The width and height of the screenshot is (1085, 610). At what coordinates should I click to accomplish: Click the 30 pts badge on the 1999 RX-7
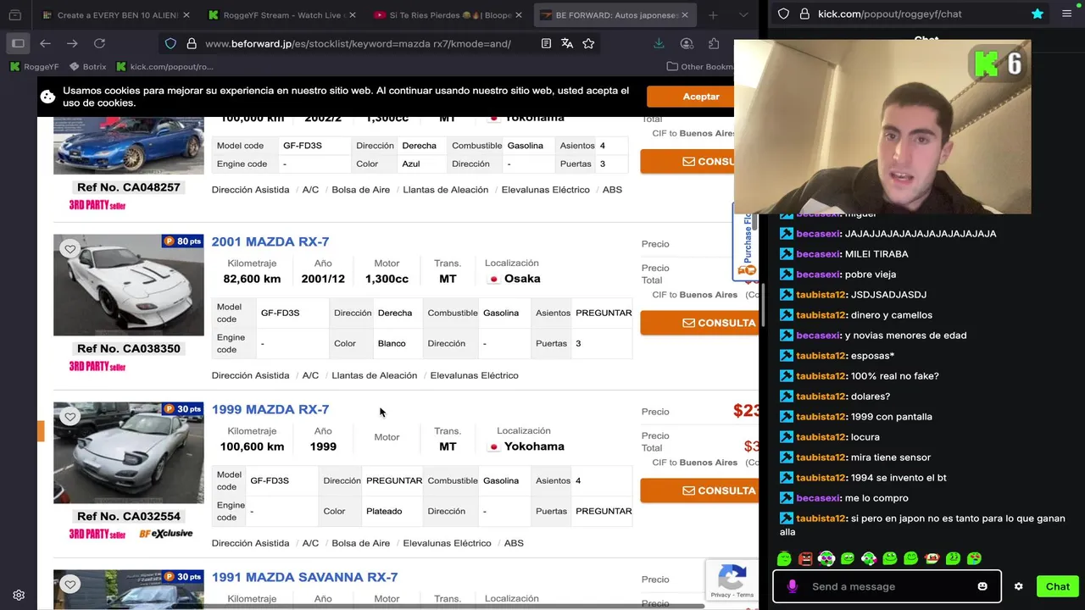(183, 409)
